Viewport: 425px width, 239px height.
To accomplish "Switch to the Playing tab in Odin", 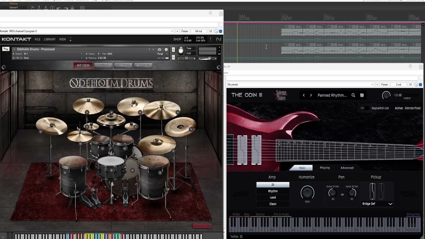I will [325, 168].
